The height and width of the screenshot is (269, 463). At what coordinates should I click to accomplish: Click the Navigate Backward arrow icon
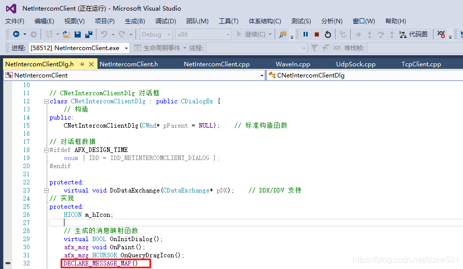coord(16,34)
